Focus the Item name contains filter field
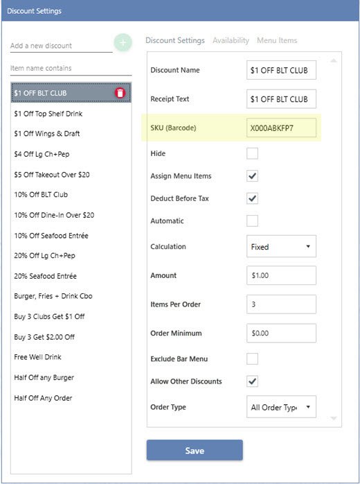360x484 pixels. pos(71,68)
